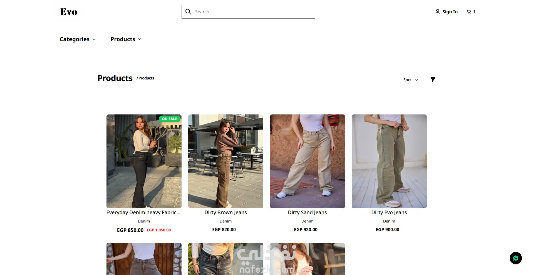Open the shopping cart icon
Viewport: 533px width, 275px height.
tap(469, 12)
